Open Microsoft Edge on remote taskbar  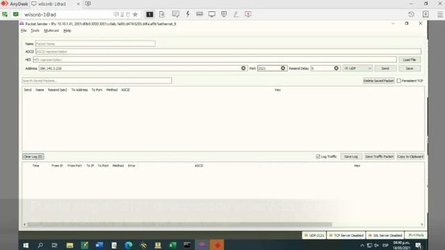(x=129, y=245)
